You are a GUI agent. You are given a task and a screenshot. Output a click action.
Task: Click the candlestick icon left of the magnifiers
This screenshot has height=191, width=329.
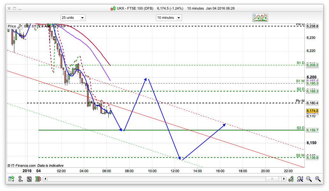291,179
